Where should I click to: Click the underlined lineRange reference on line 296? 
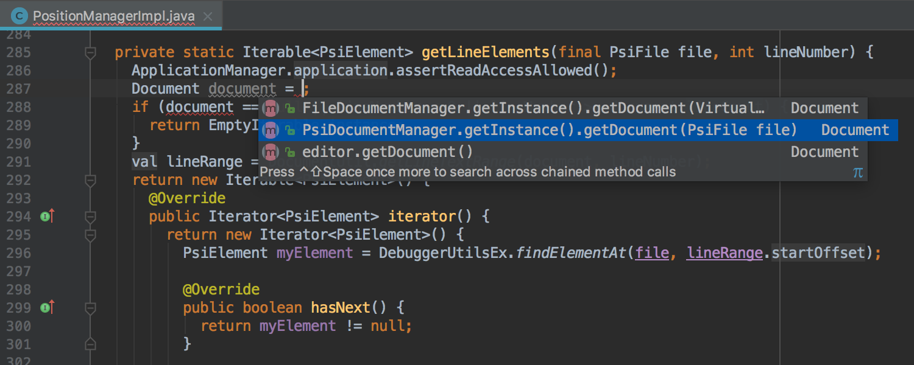point(724,252)
